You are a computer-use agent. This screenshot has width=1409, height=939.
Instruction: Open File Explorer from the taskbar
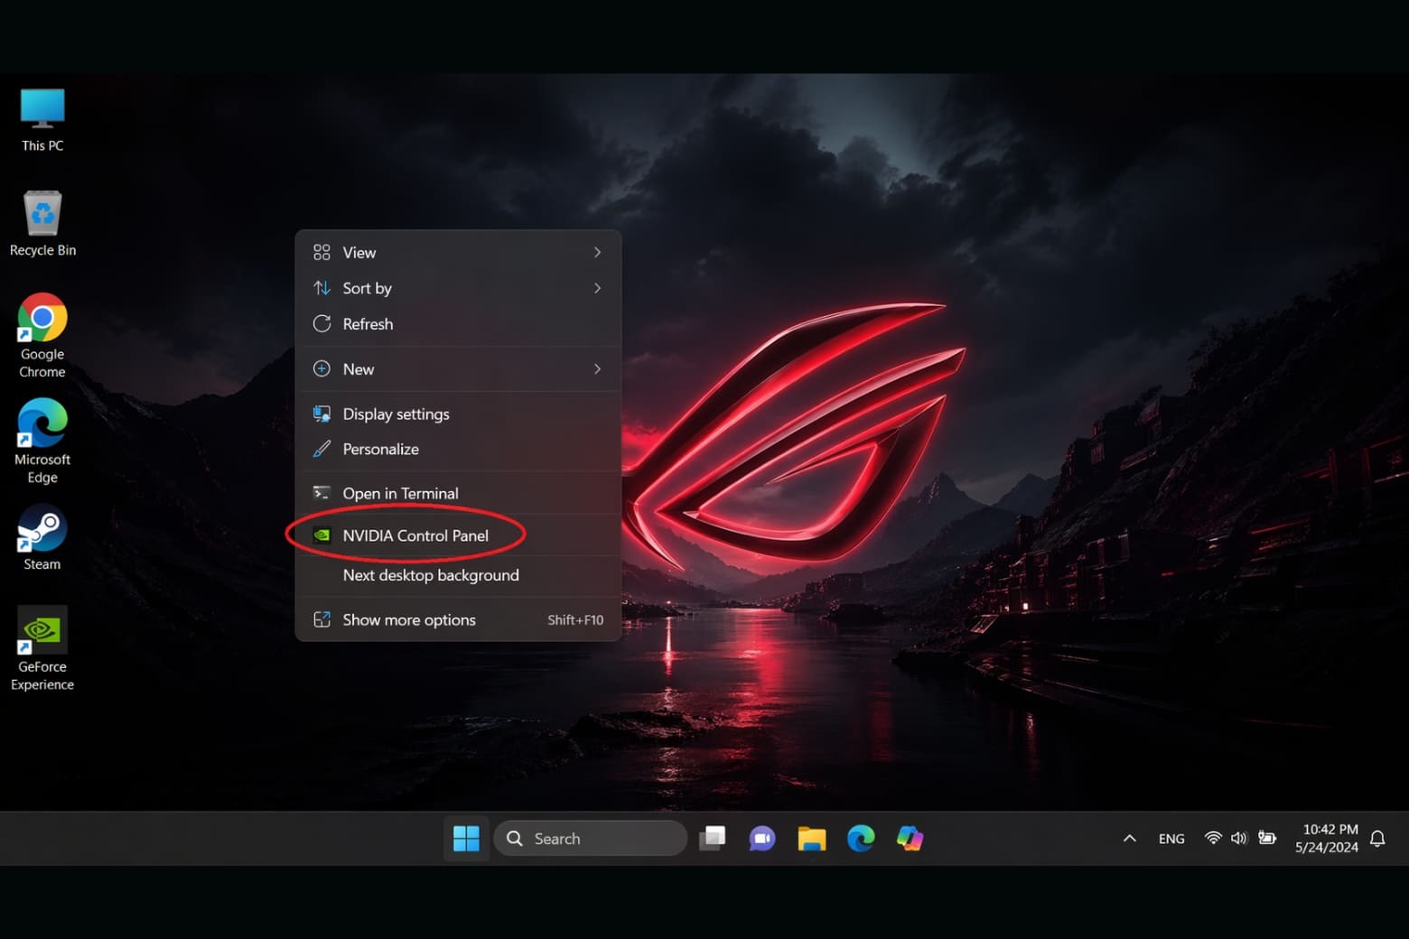point(811,839)
